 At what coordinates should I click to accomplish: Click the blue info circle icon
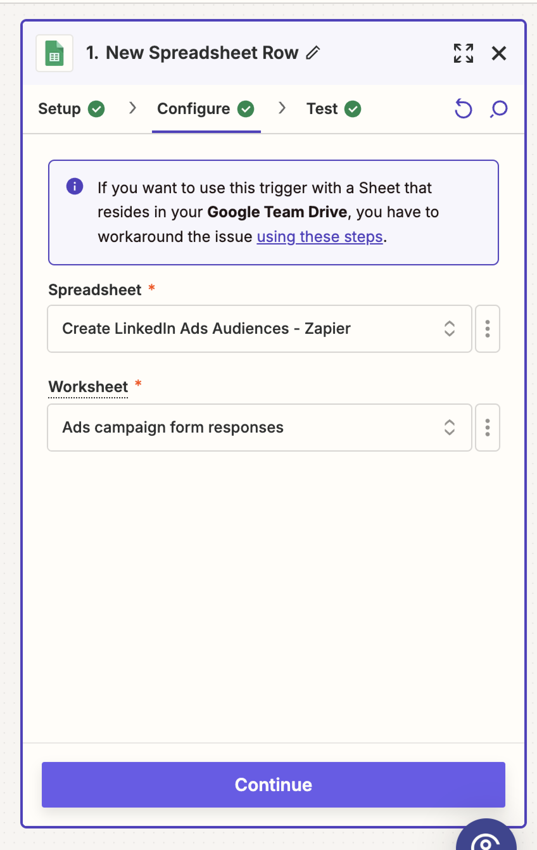tap(74, 187)
